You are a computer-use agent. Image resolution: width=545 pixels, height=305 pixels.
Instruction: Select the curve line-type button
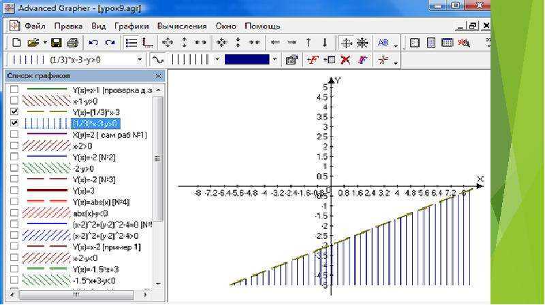158,60
